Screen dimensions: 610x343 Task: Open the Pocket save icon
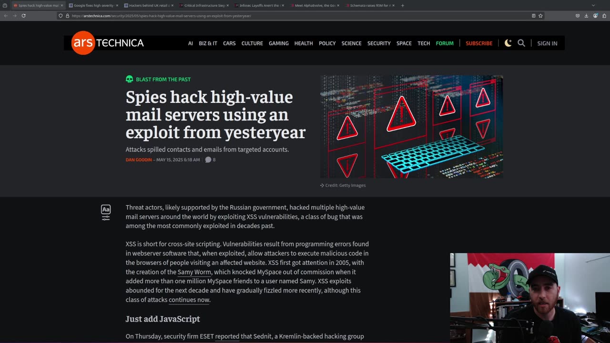pyautogui.click(x=578, y=16)
